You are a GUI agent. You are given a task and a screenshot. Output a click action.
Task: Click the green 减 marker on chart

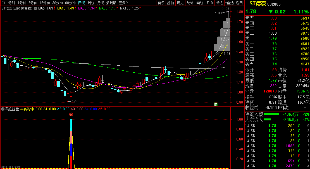click(216, 104)
